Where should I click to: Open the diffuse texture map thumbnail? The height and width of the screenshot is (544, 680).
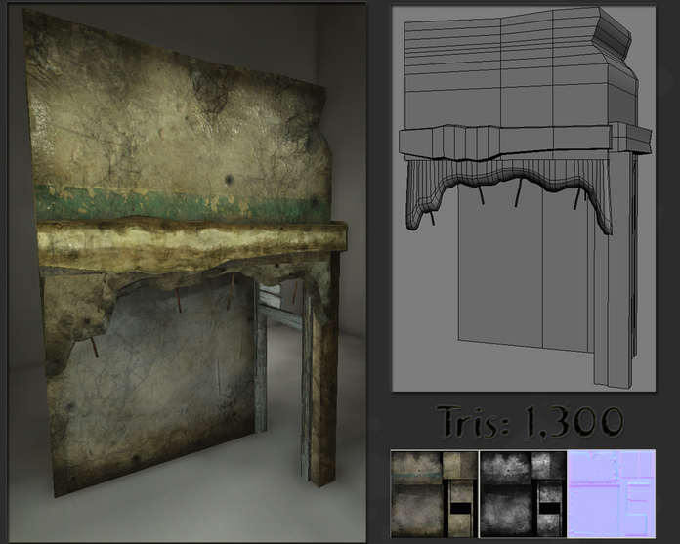coord(435,494)
